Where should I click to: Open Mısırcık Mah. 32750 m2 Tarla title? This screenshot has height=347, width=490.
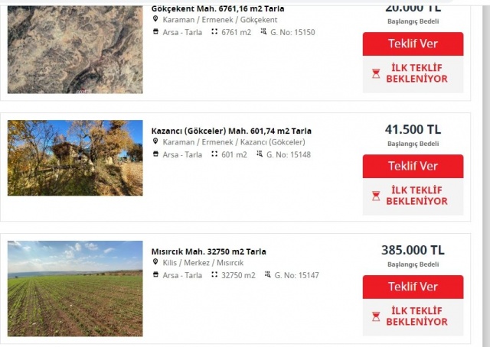[x=209, y=251]
